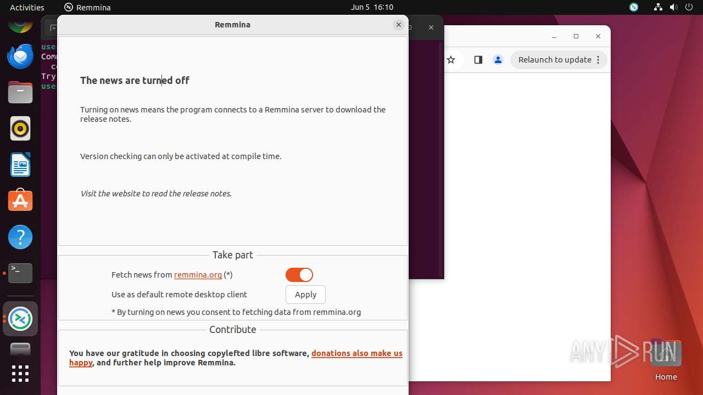Toggle Chrome side panel icon

[x=478, y=60]
